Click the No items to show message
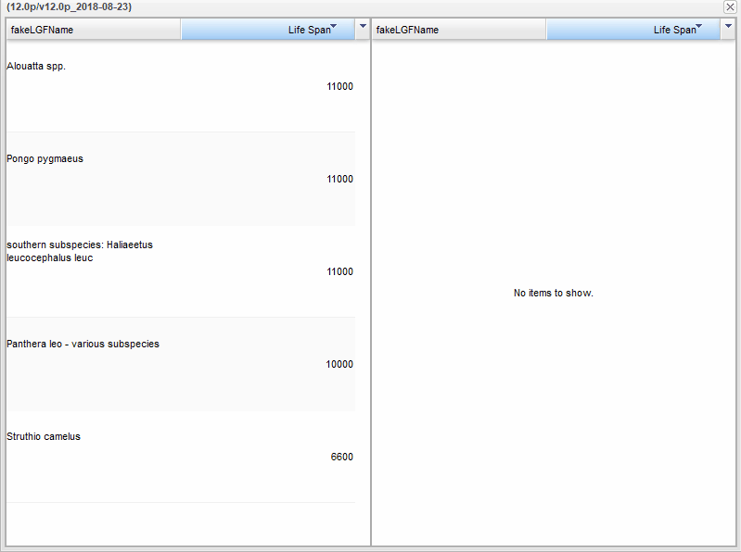 pyautogui.click(x=554, y=293)
